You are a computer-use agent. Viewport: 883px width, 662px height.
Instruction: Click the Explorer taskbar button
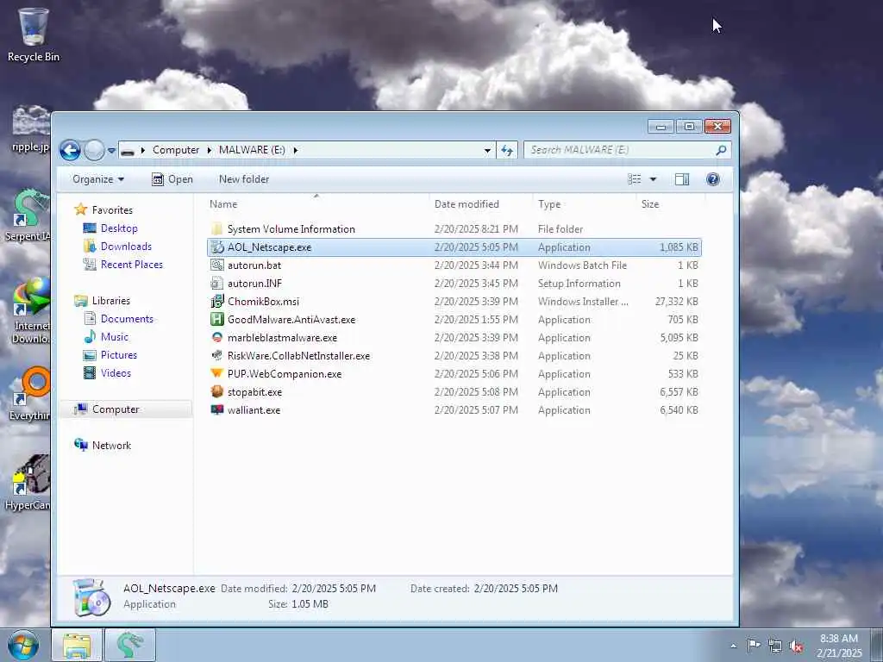tap(77, 645)
